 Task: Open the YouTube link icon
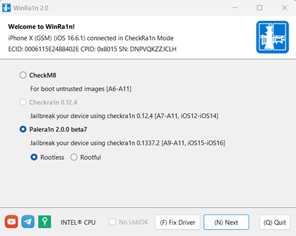click(x=11, y=222)
